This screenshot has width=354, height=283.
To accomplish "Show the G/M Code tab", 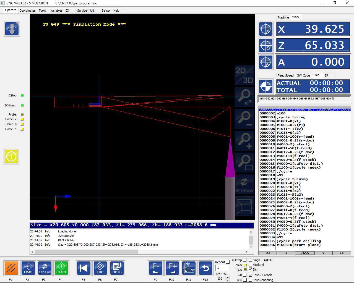I will click(x=303, y=75).
